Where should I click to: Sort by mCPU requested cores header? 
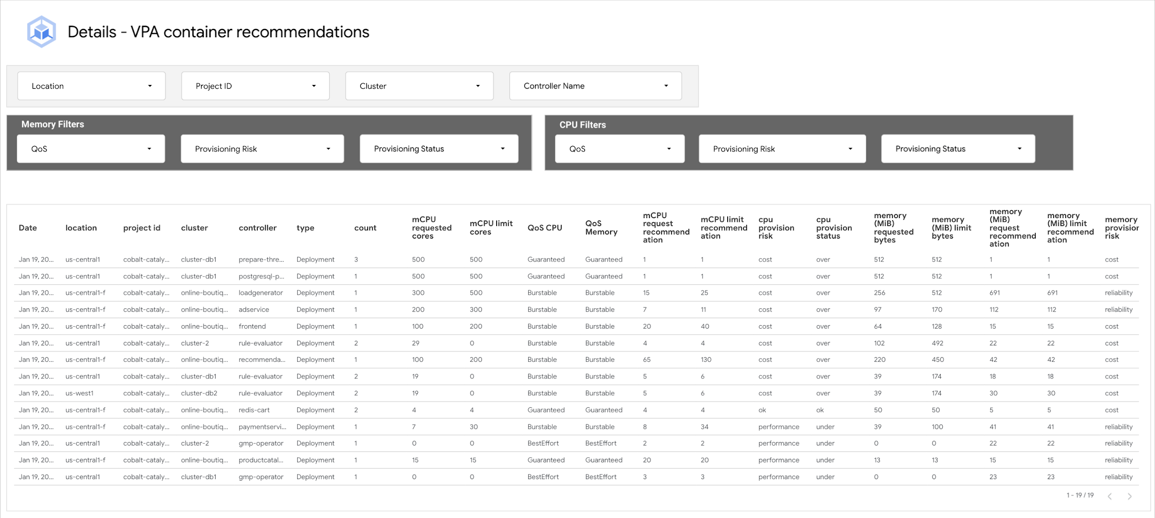point(432,228)
